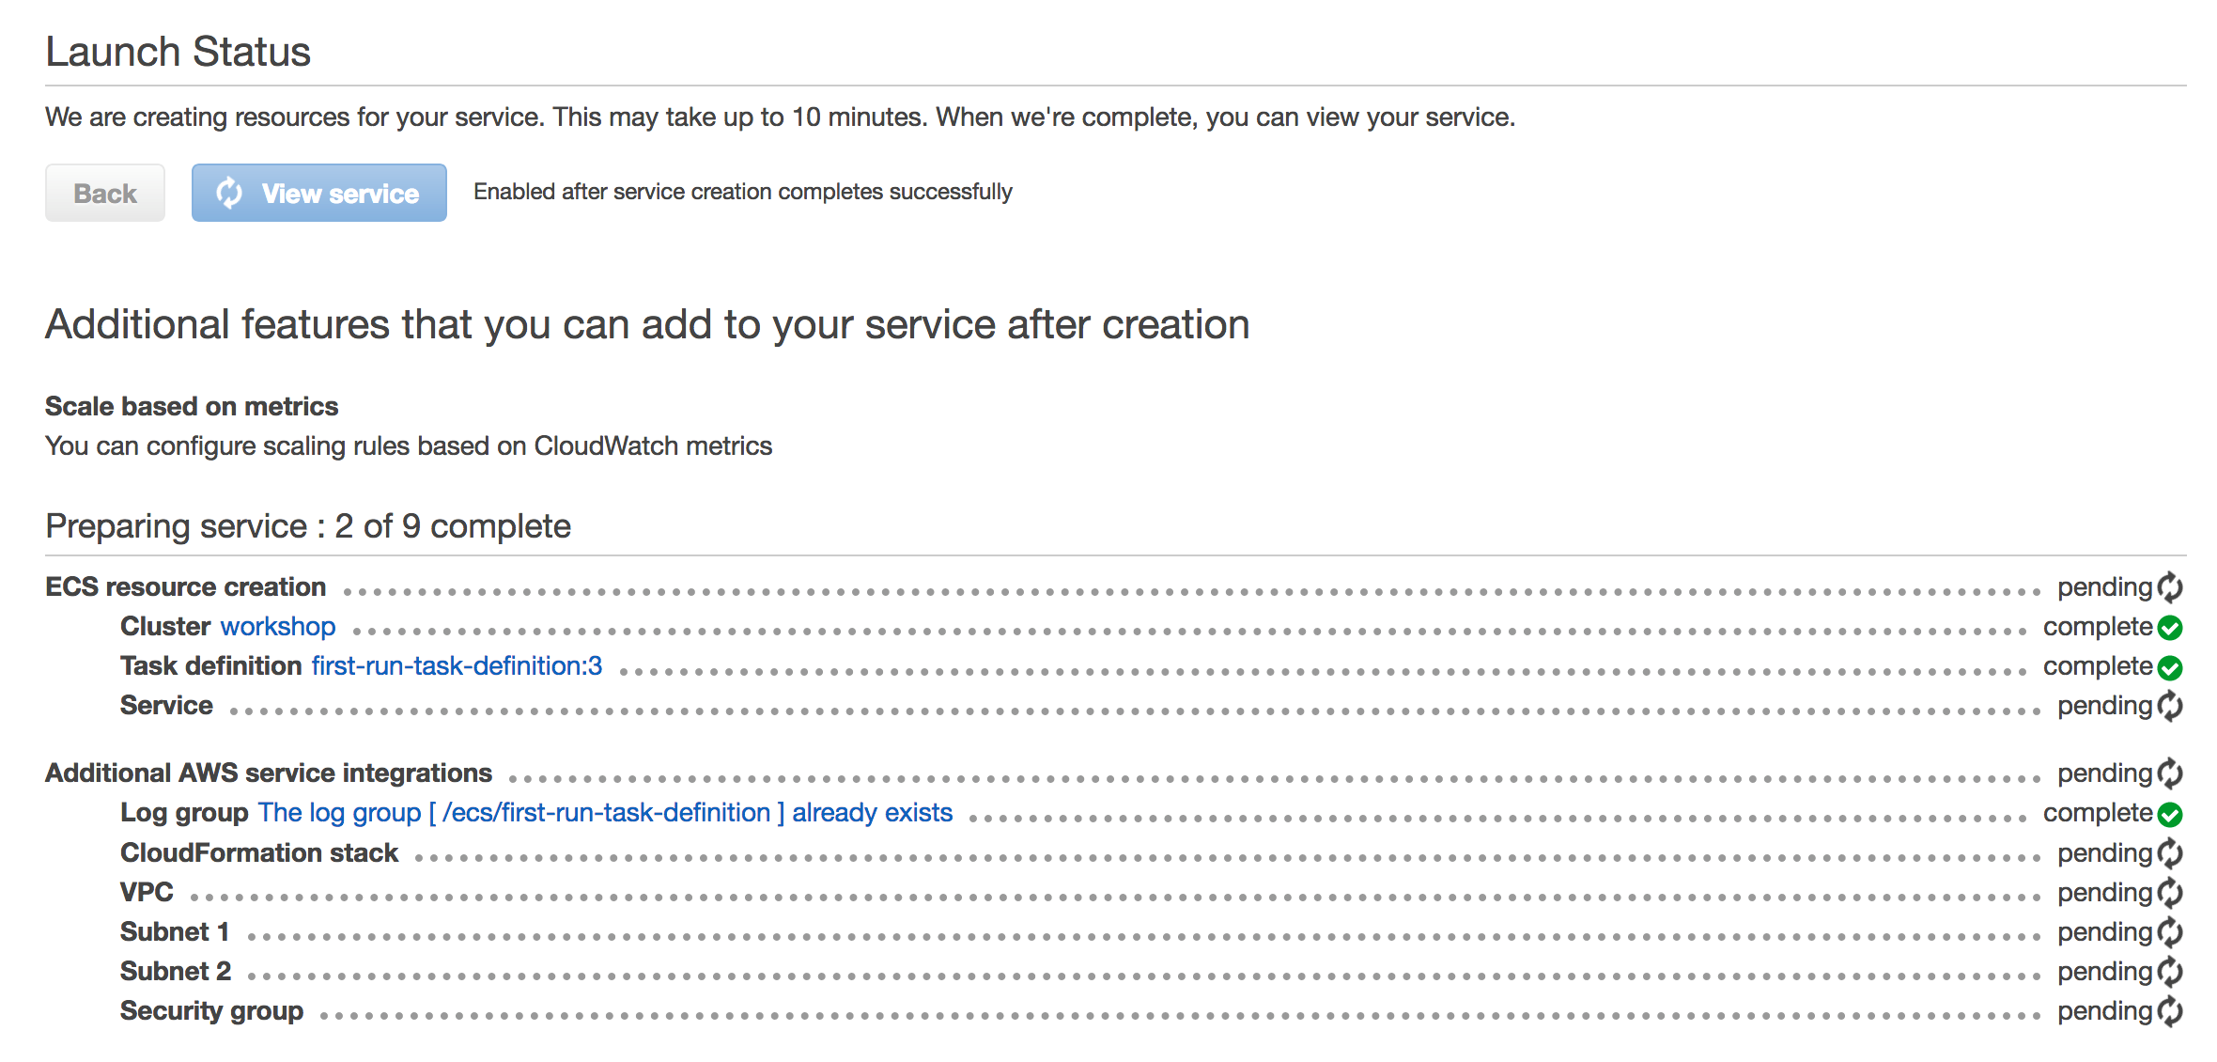
Task: Click the pending spinner for Service row
Action: coord(2170,706)
